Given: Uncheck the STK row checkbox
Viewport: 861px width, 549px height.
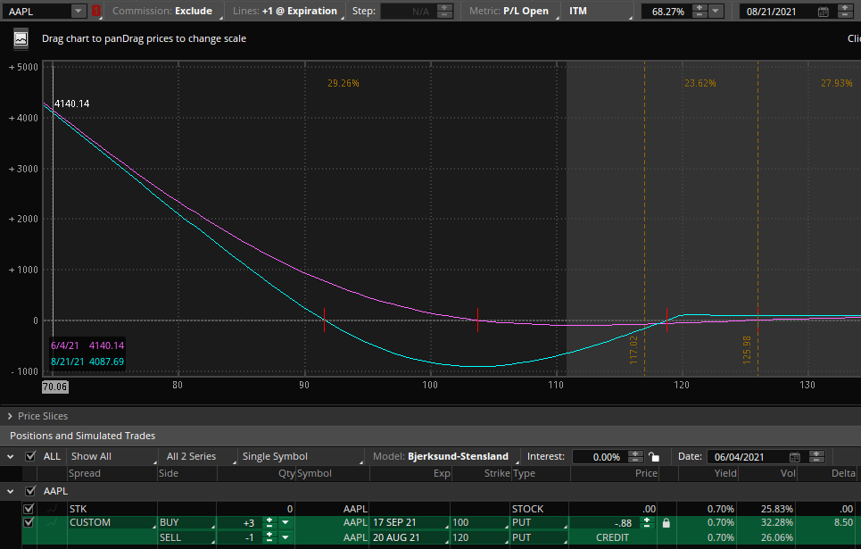Looking at the screenshot, I should [x=29, y=509].
